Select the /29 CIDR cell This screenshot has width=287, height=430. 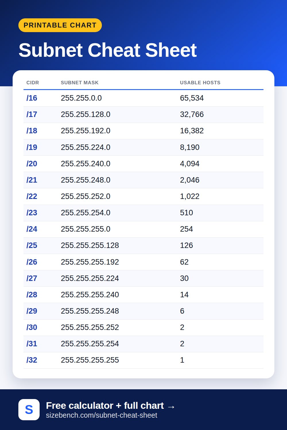tap(32, 311)
